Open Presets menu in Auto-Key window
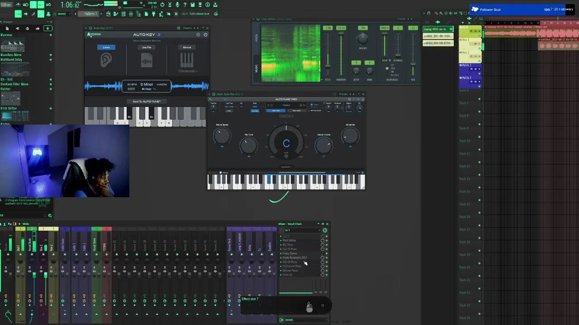The width and height of the screenshot is (579, 325). coord(187,28)
